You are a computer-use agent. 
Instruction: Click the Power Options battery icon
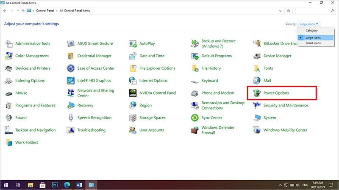[x=257, y=93]
